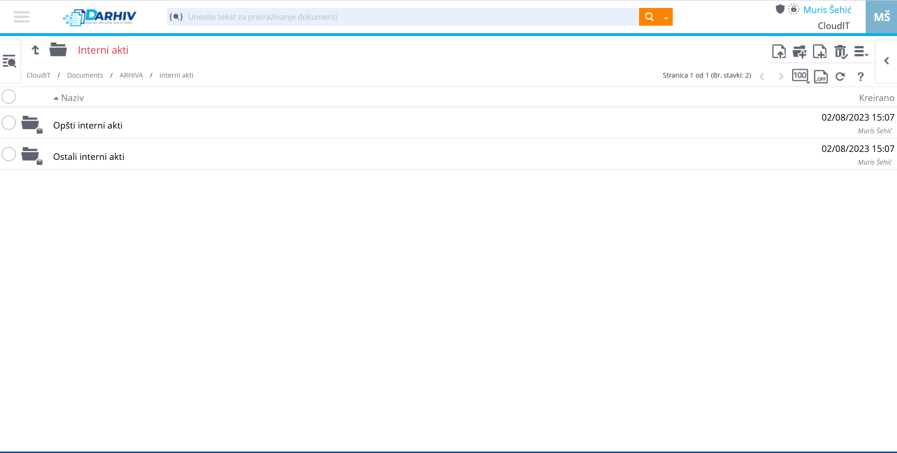897x453 pixels.
Task: Open Documents breadcrumb
Action: coord(85,75)
